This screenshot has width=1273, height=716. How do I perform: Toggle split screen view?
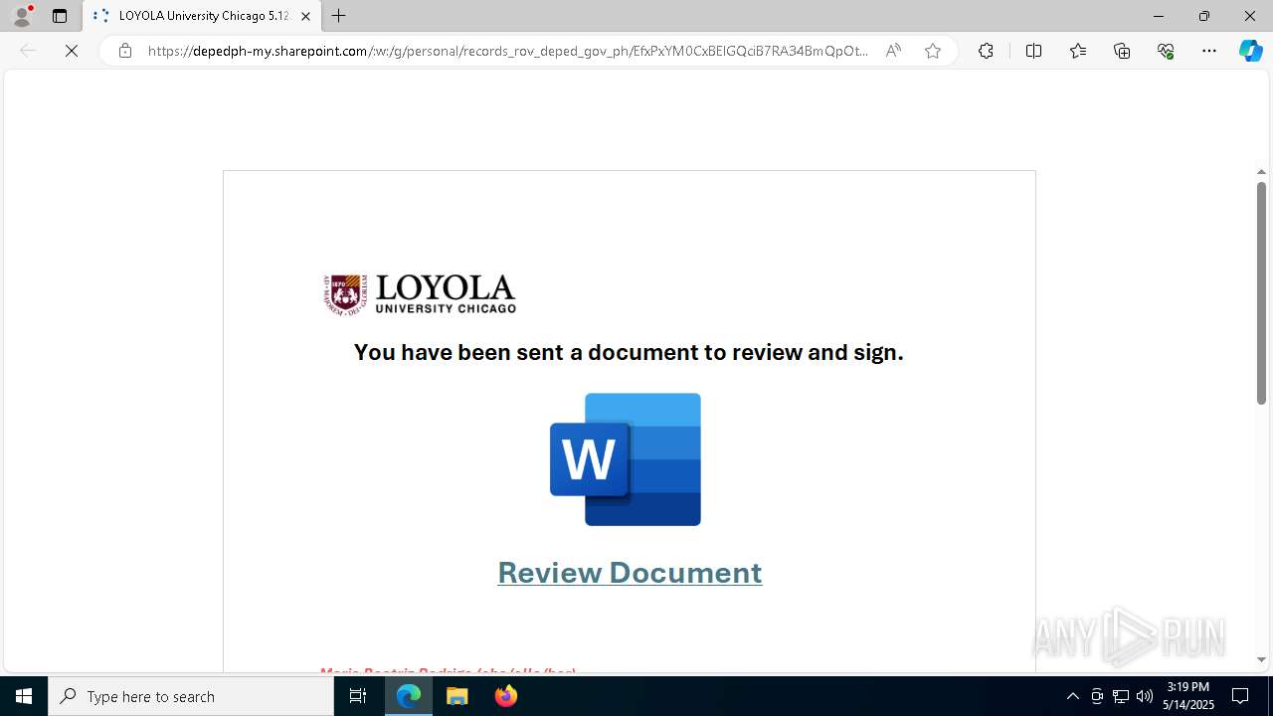(x=1033, y=51)
